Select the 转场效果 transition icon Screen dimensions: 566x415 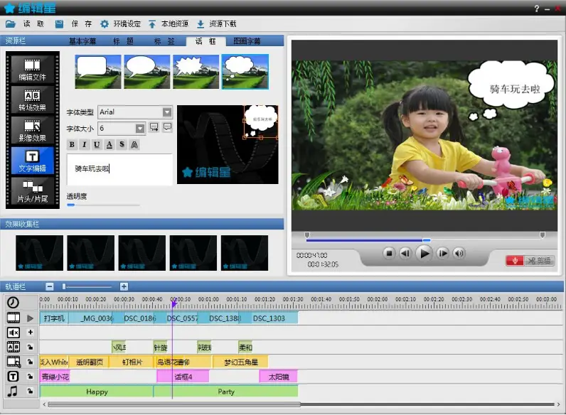click(32, 99)
